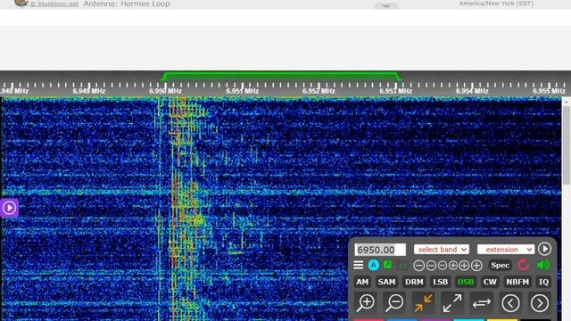Click the 'America/New York (EDT)' timezone text
This screenshot has width=571, height=321.
(x=496, y=4)
